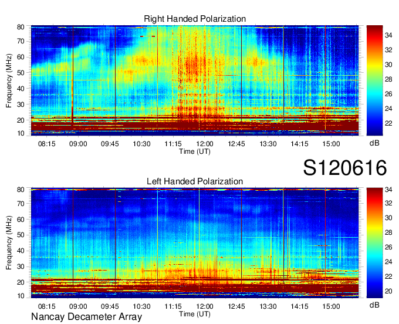399x324 pixels.
Task: Click the "Frequency (MHz)" label of the Right Handed plot
Action: coord(9,80)
